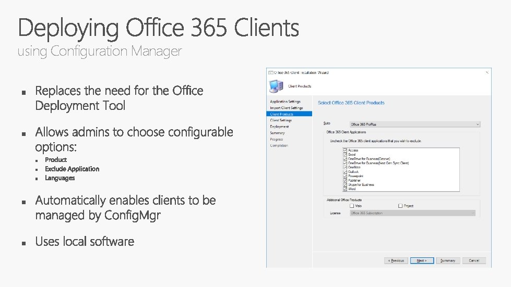Viewport: 511px width, 287px height.
Task: Uncheck the Skype for Business checkbox
Action: coord(345,184)
